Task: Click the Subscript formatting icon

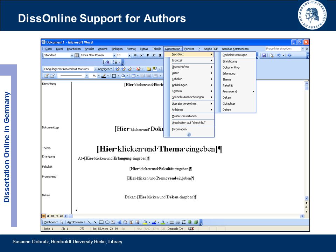Action: click(135, 55)
